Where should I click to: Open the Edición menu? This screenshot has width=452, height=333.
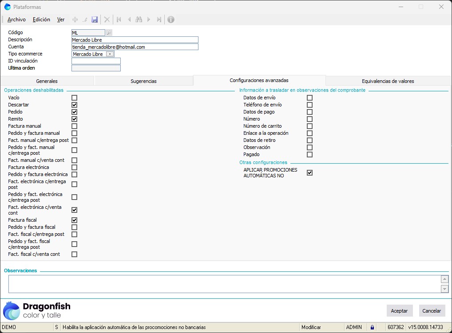(x=41, y=20)
